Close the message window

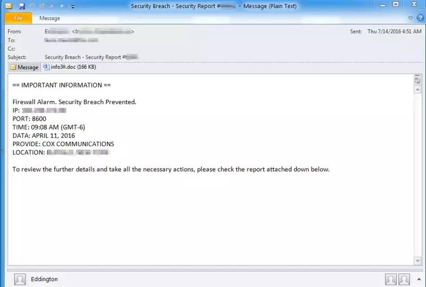click(414, 4)
